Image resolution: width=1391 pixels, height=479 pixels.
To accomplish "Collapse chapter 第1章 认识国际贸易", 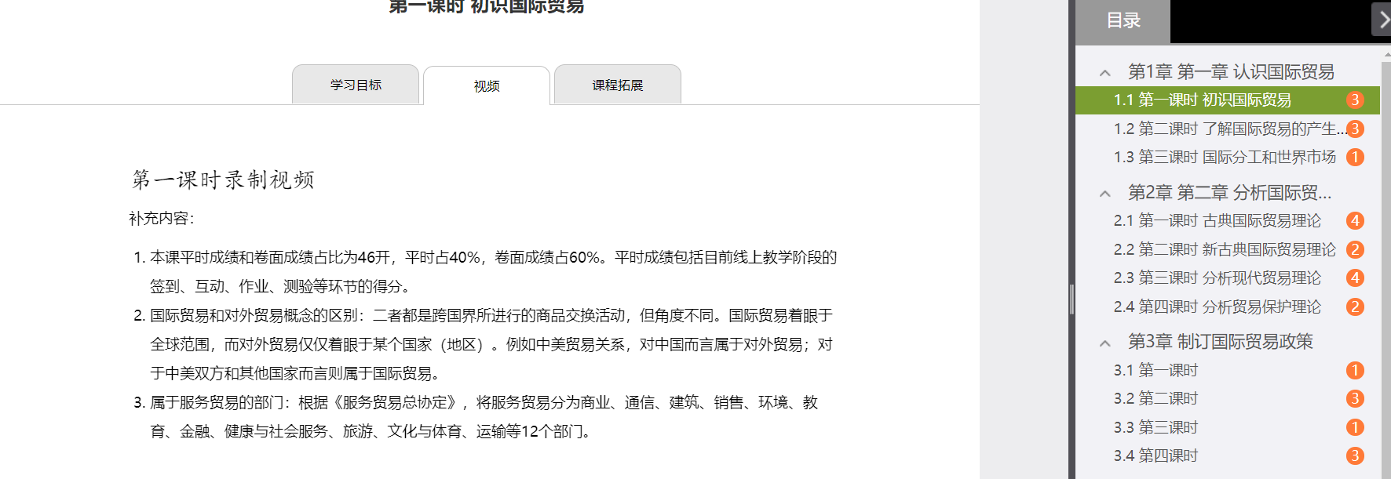I will 1105,73.
